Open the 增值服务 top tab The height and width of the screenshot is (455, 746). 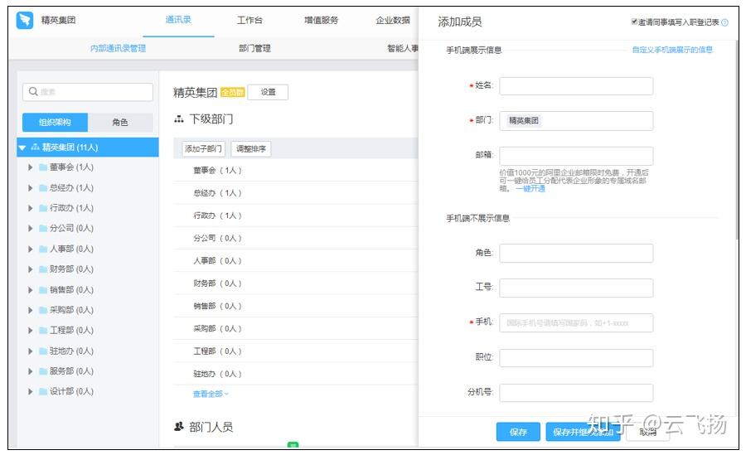(x=321, y=20)
